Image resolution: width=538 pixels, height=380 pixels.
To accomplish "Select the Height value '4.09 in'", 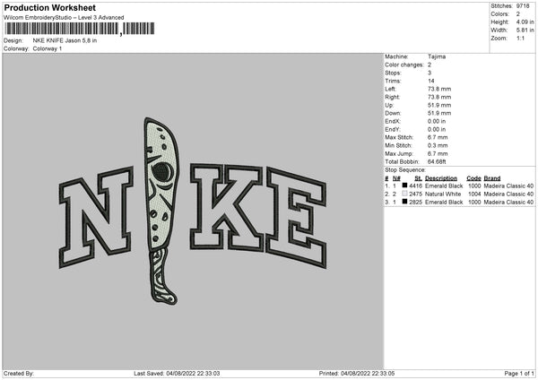I will click(x=525, y=22).
